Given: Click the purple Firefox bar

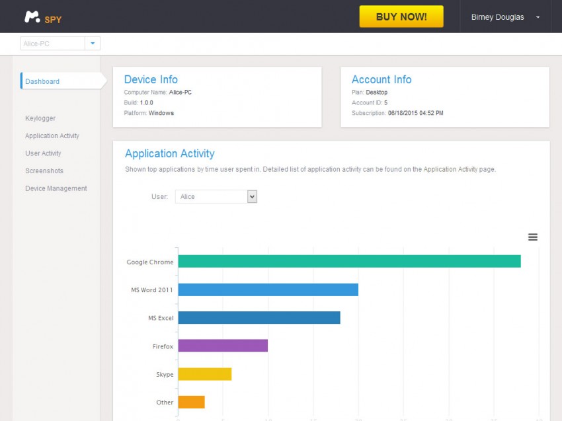Looking at the screenshot, I should coord(223,346).
